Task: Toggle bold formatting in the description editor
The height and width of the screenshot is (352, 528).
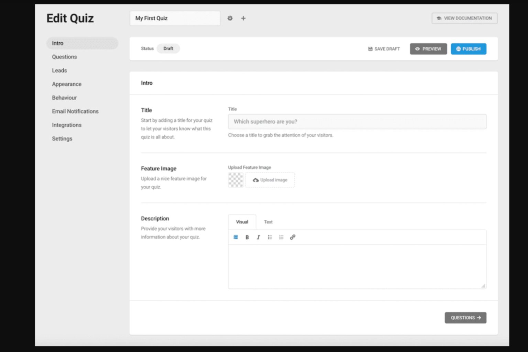Action: 247,237
